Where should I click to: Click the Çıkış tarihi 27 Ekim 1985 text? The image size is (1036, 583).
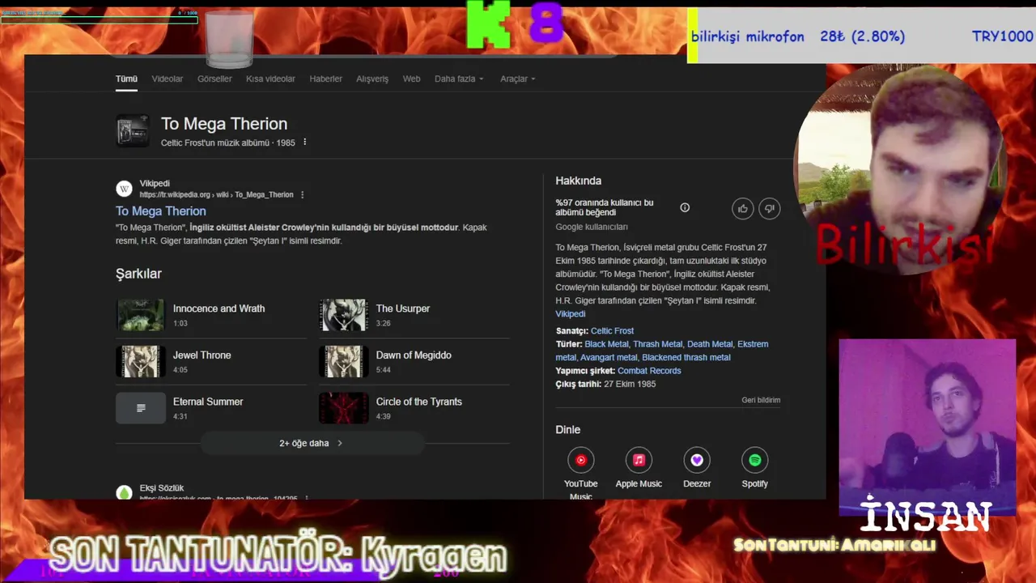(x=605, y=384)
